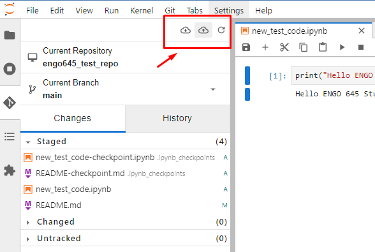
Task: Open the Extension Manager puzzle icon
Action: pyautogui.click(x=10, y=170)
